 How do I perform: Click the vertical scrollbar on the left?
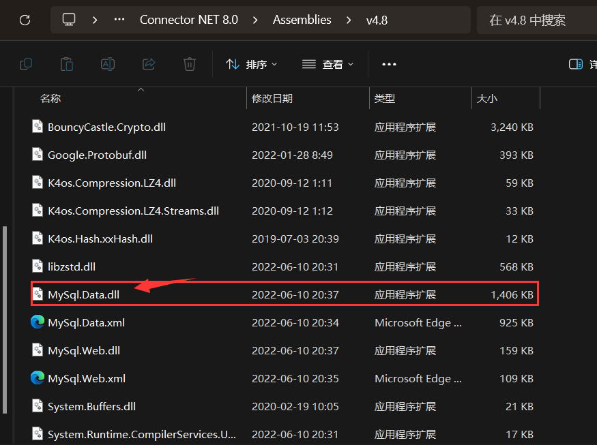5,320
